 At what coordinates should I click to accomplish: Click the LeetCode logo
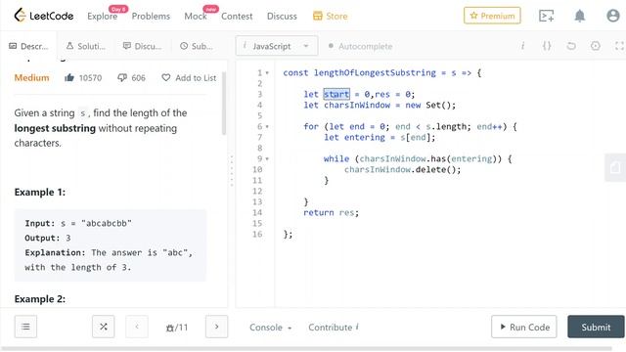pyautogui.click(x=43, y=16)
